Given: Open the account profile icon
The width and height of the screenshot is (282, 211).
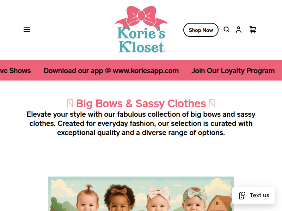Looking at the screenshot, I should pyautogui.click(x=239, y=30).
